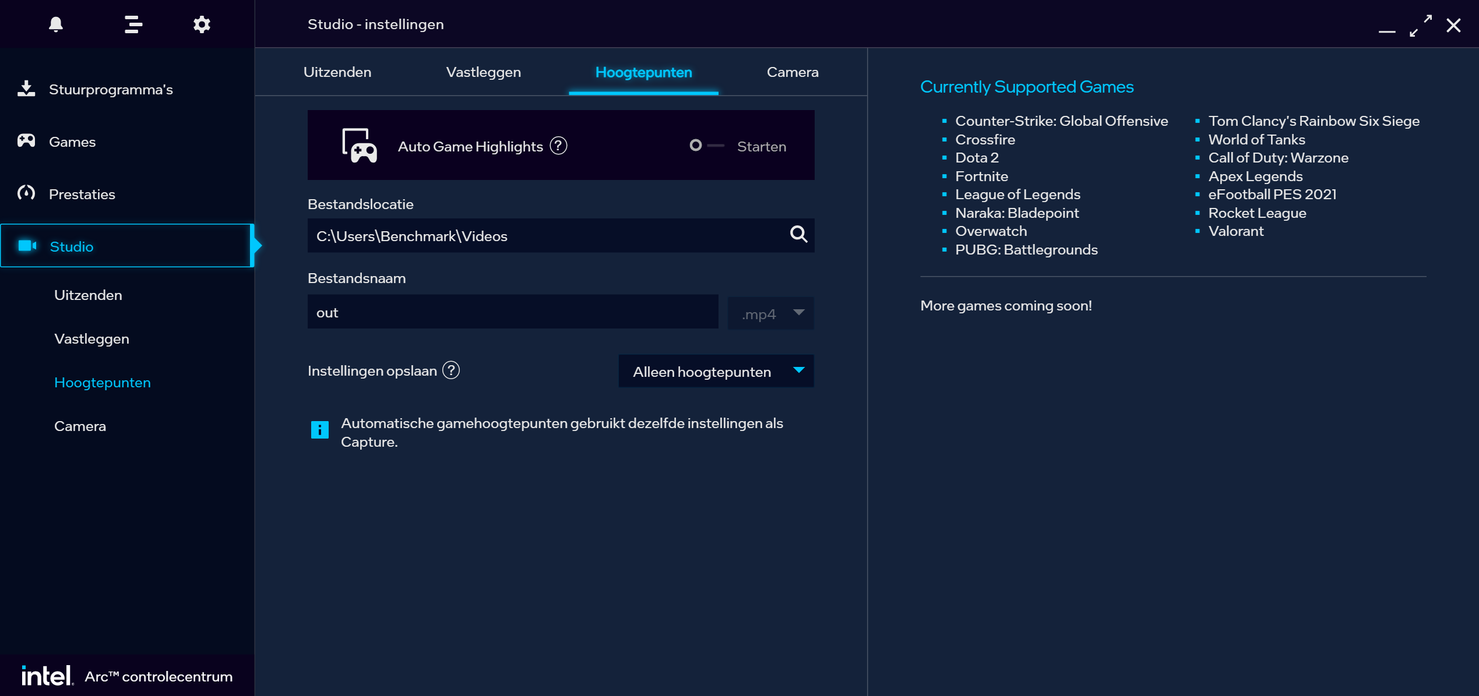Click Tom Clancy's Rainbow Six Siege entry
Viewport: 1479px width, 696px height.
[1314, 121]
